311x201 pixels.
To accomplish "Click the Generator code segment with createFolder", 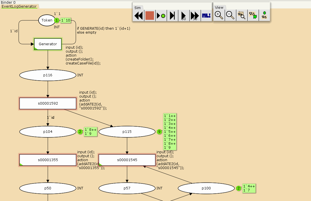I will click(83, 55).
